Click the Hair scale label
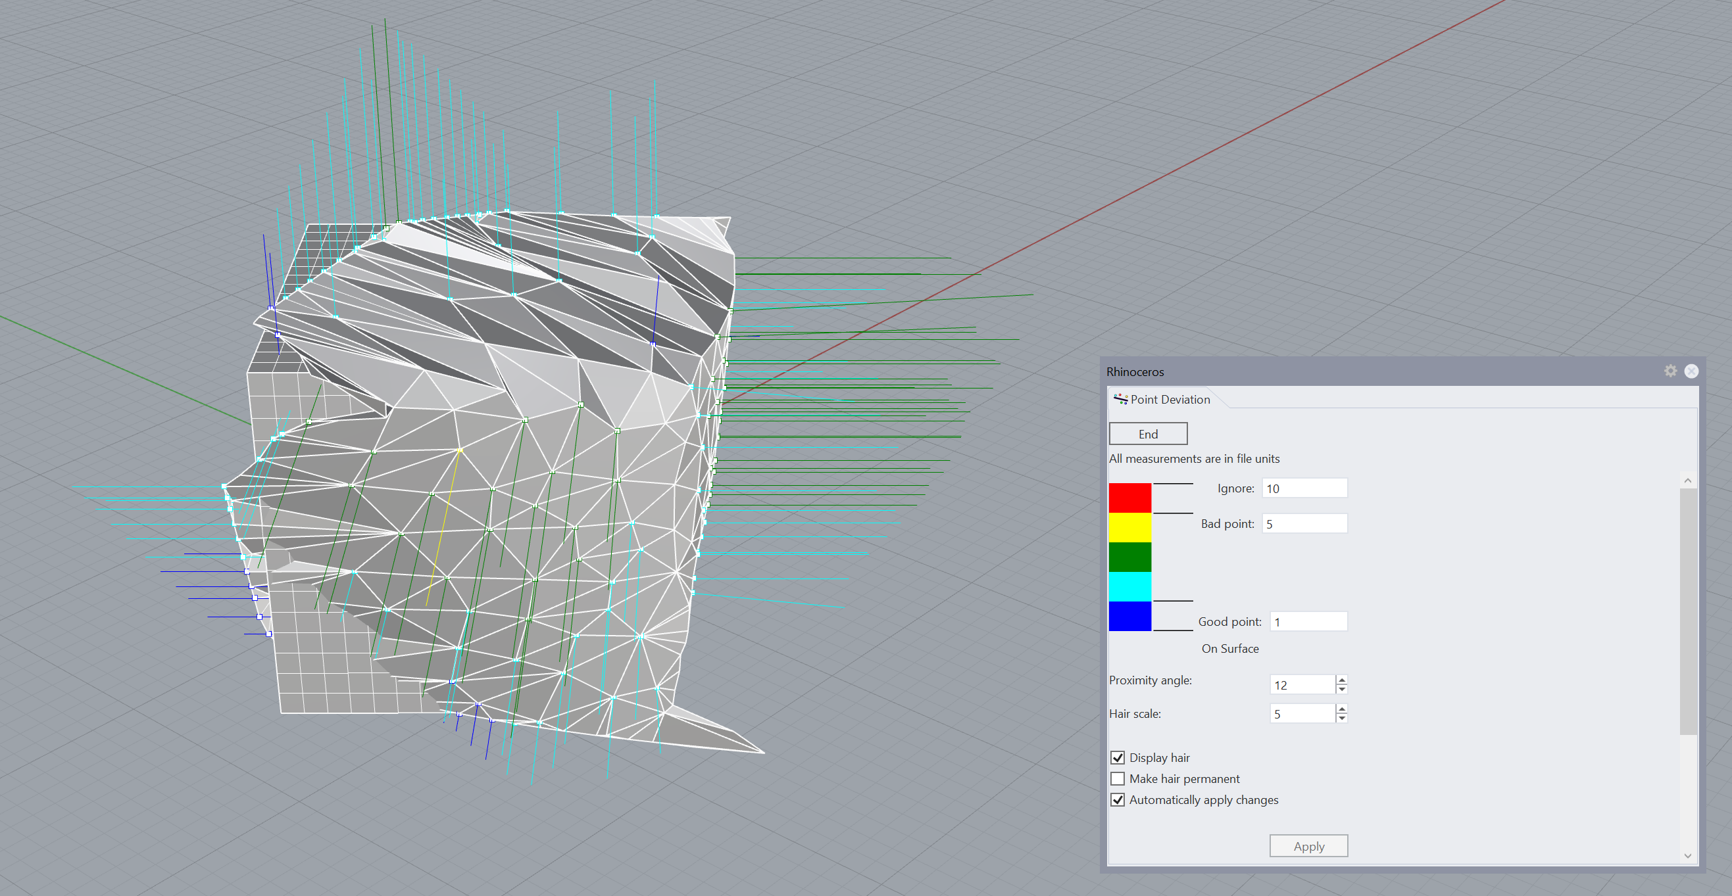This screenshot has height=896, width=1732. click(x=1135, y=714)
